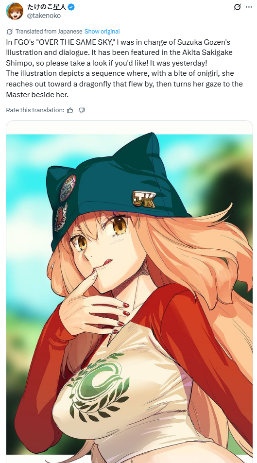Image resolution: width=257 pixels, height=463 pixels.
Task: Click the thumbs up translation rating
Action: coord(70,110)
